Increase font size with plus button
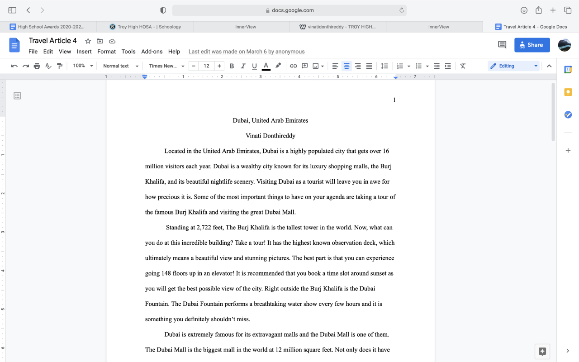The width and height of the screenshot is (579, 362). (x=219, y=66)
